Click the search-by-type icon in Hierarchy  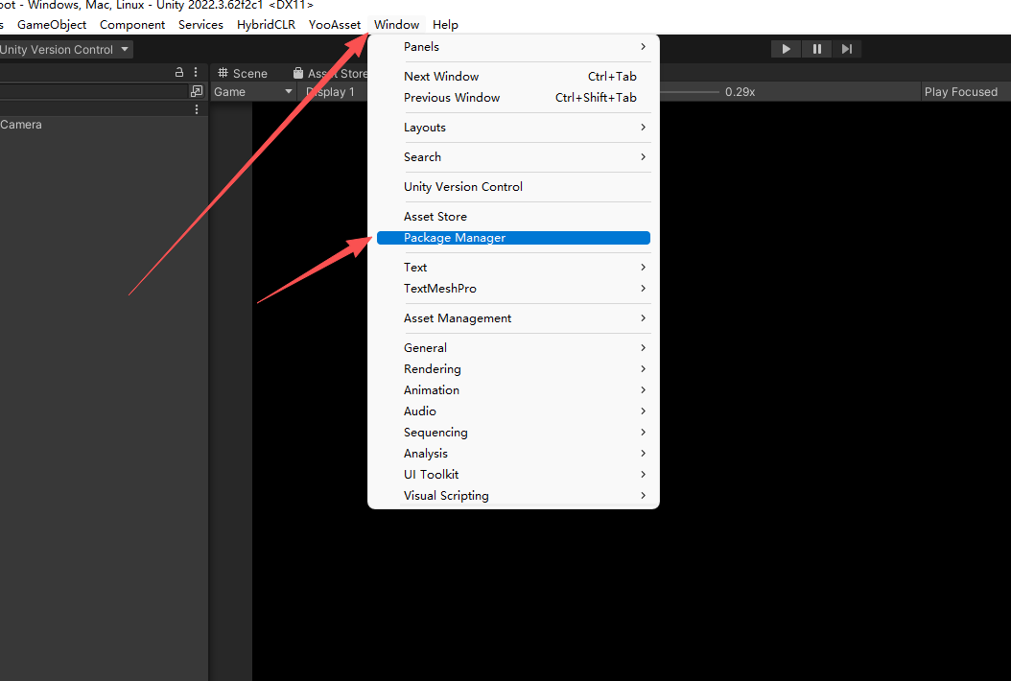tap(197, 91)
